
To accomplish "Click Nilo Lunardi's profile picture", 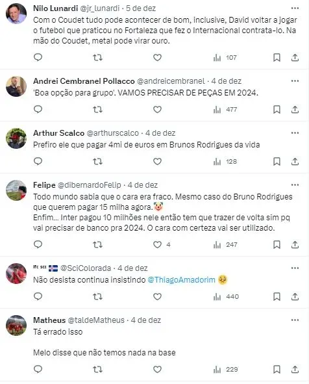I will [x=16, y=14].
